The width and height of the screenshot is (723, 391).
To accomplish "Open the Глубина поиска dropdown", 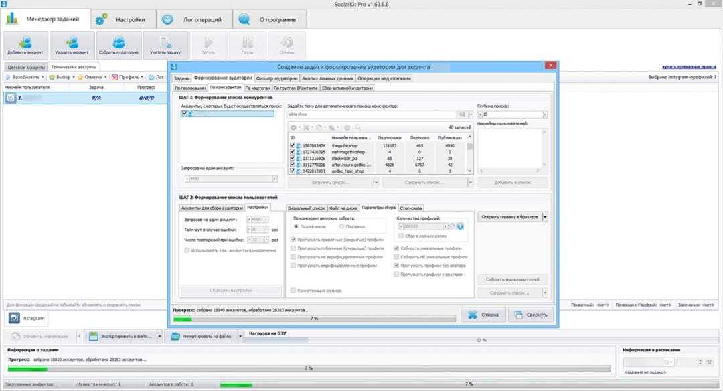I will click(x=545, y=114).
